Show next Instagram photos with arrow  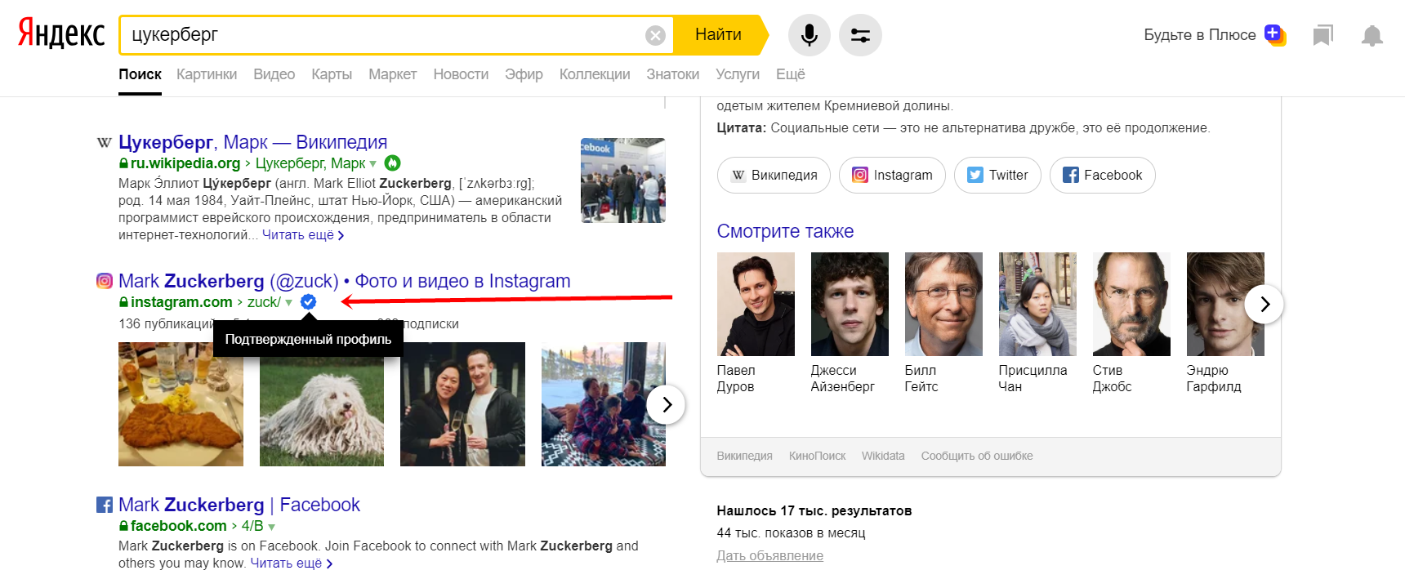(x=667, y=404)
